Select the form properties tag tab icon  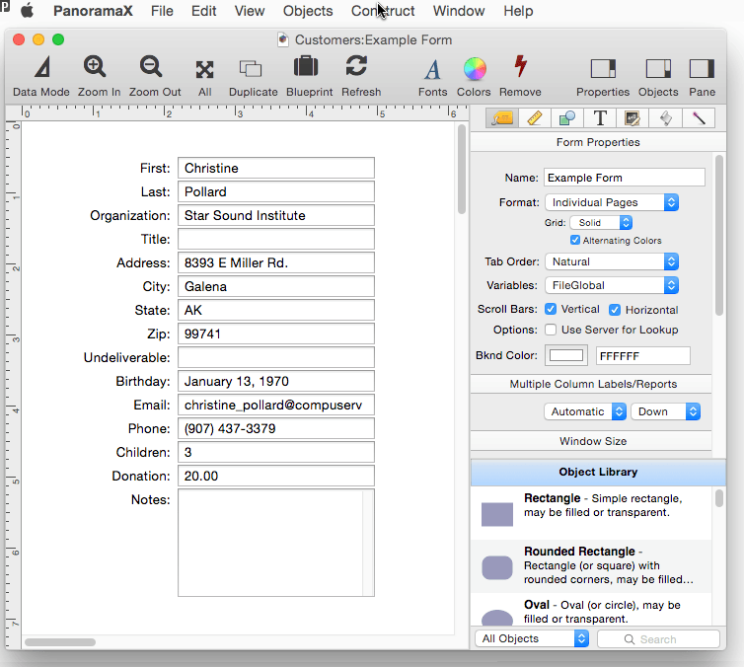(x=502, y=118)
